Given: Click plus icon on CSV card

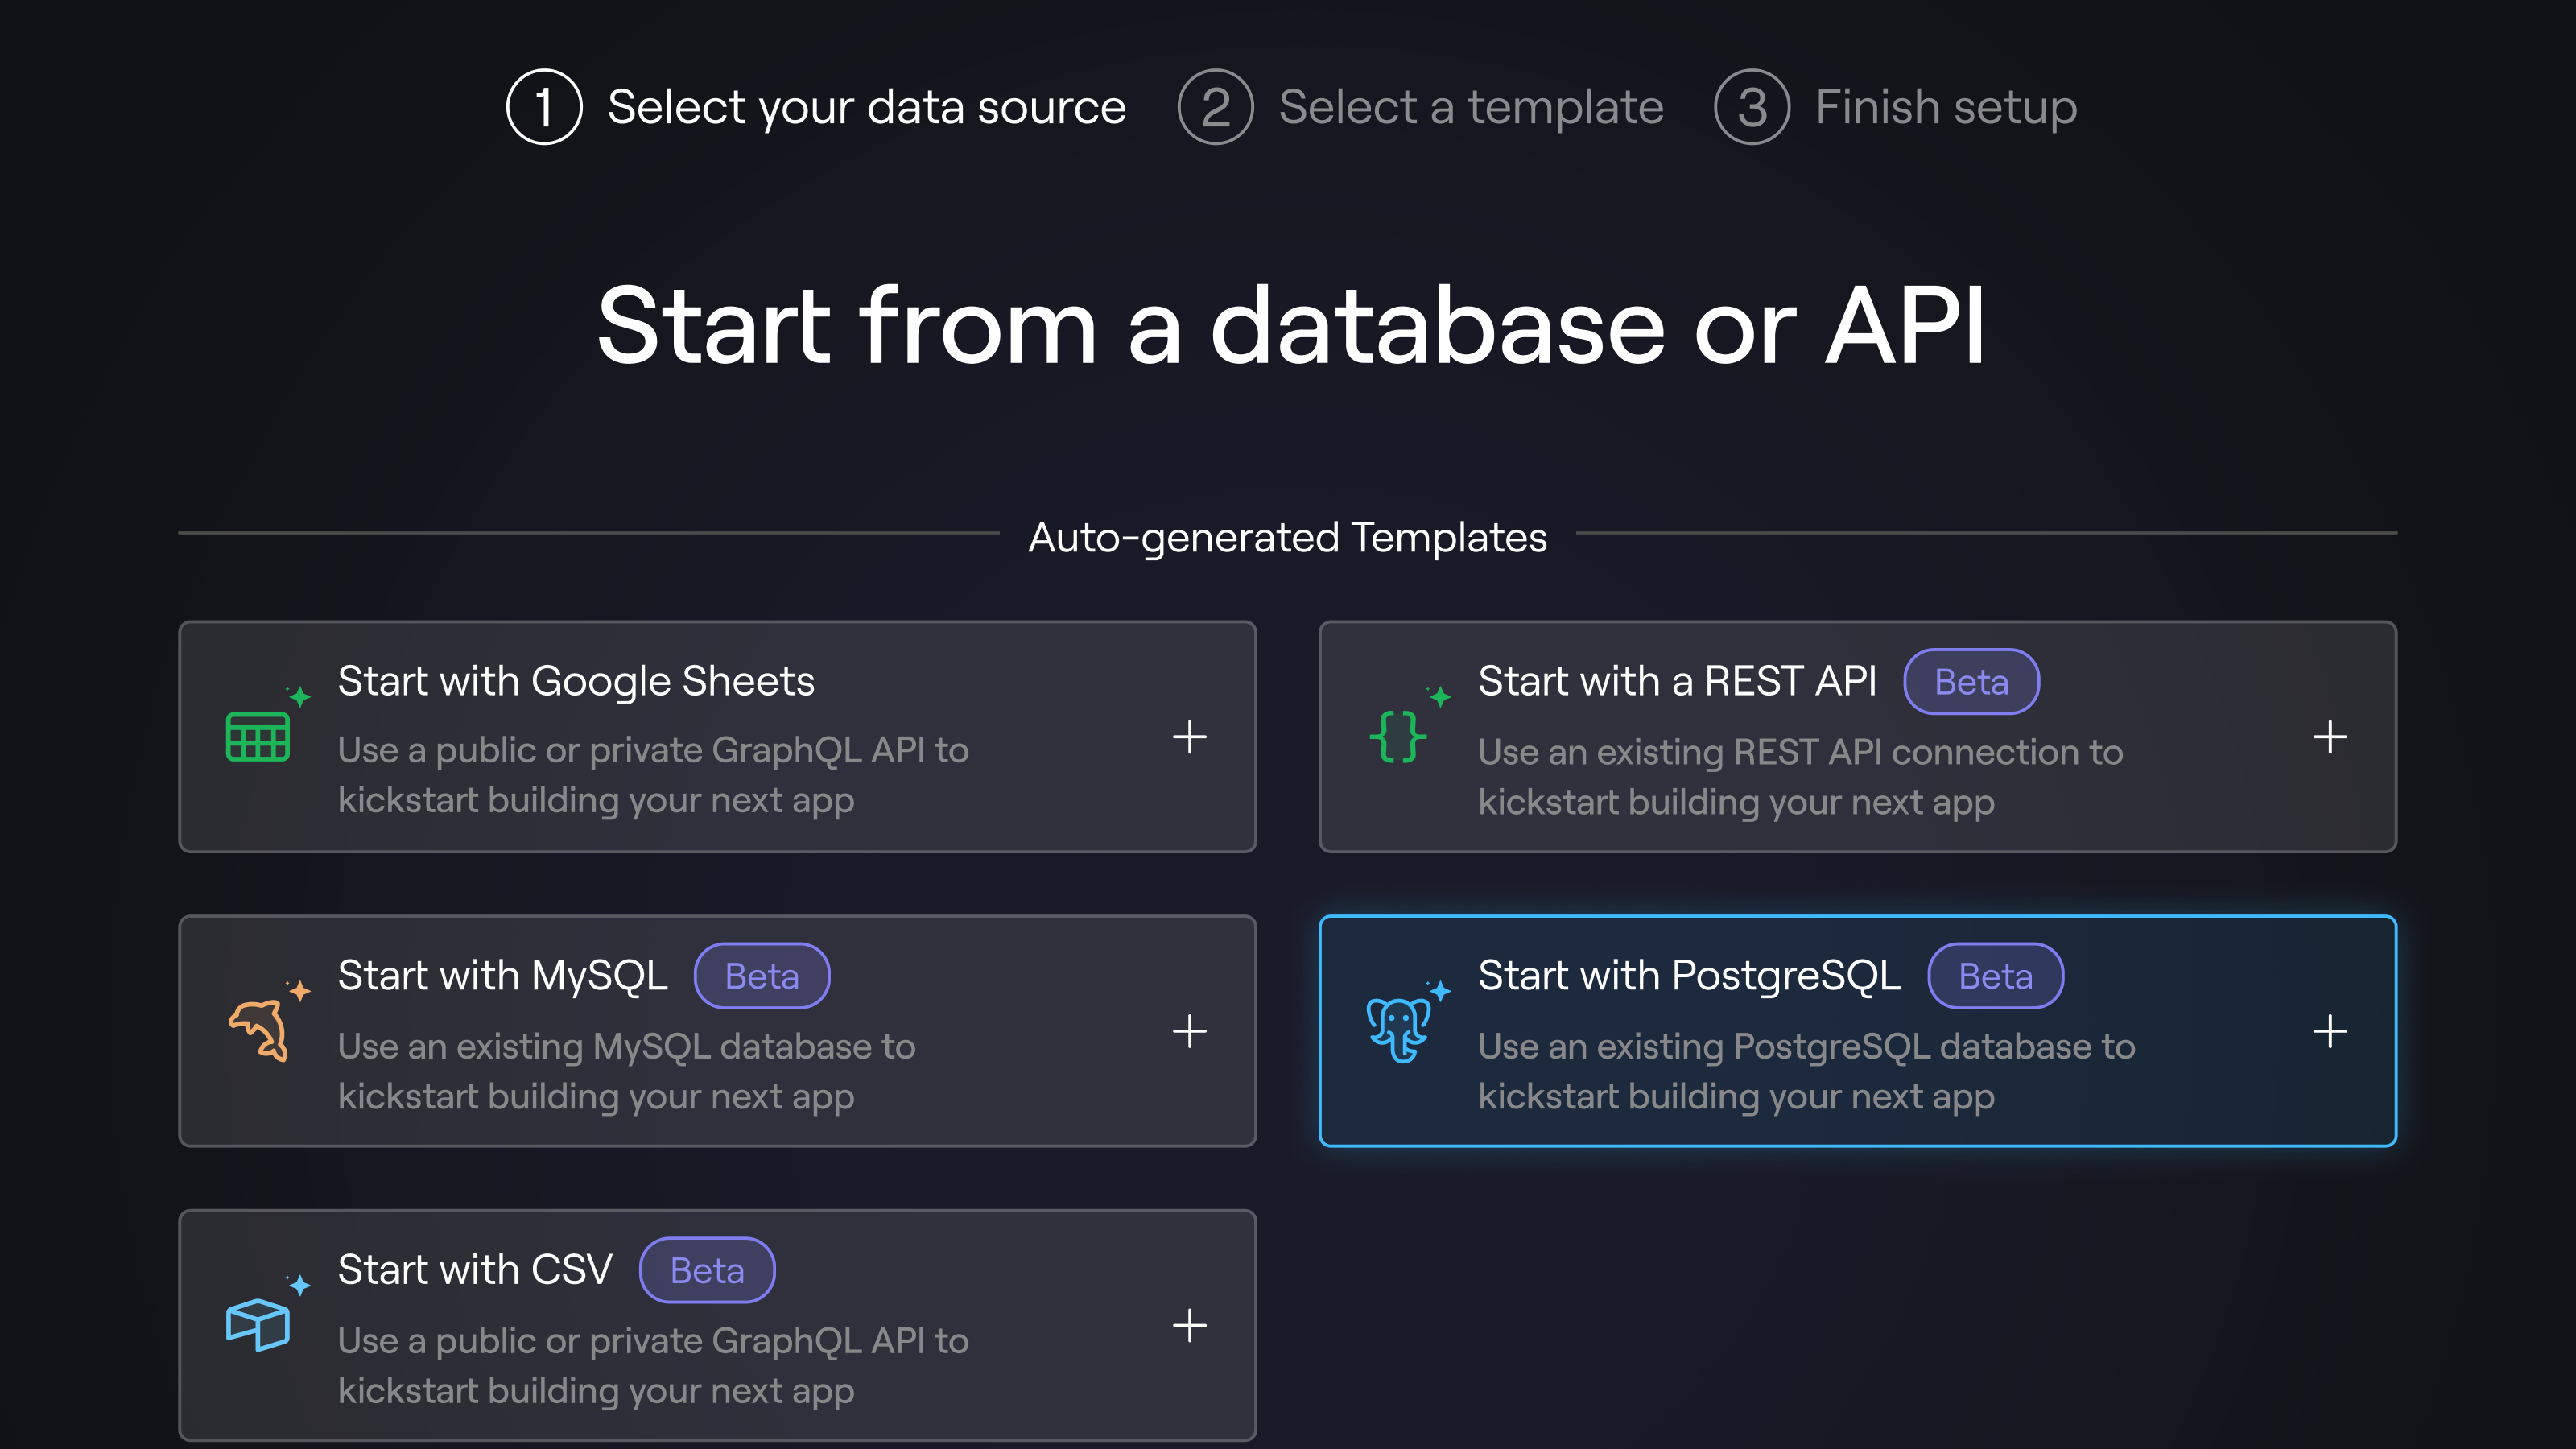Looking at the screenshot, I should [1189, 1325].
